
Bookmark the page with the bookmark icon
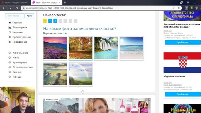coord(179,8)
